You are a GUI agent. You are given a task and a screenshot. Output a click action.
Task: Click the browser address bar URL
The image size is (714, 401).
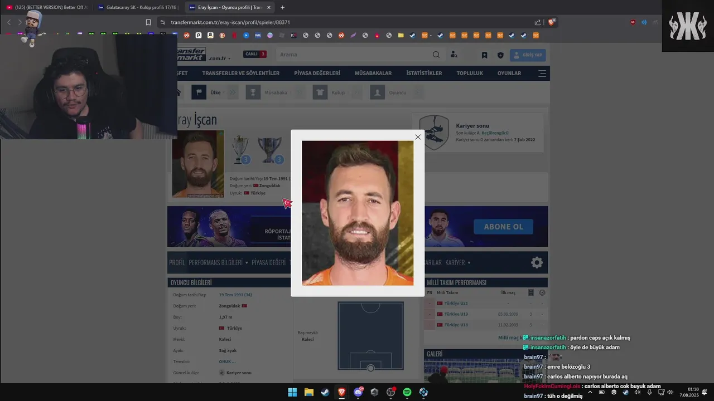pos(230,22)
